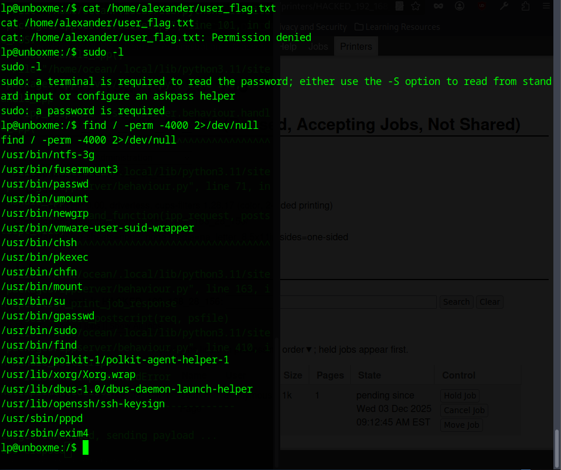Image resolution: width=561 pixels, height=470 pixels.
Task: Click the bookmark star icon
Action: pos(416,6)
